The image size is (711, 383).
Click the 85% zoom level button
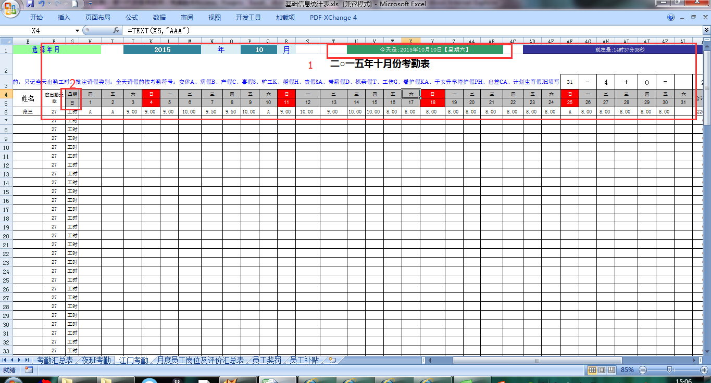click(627, 370)
